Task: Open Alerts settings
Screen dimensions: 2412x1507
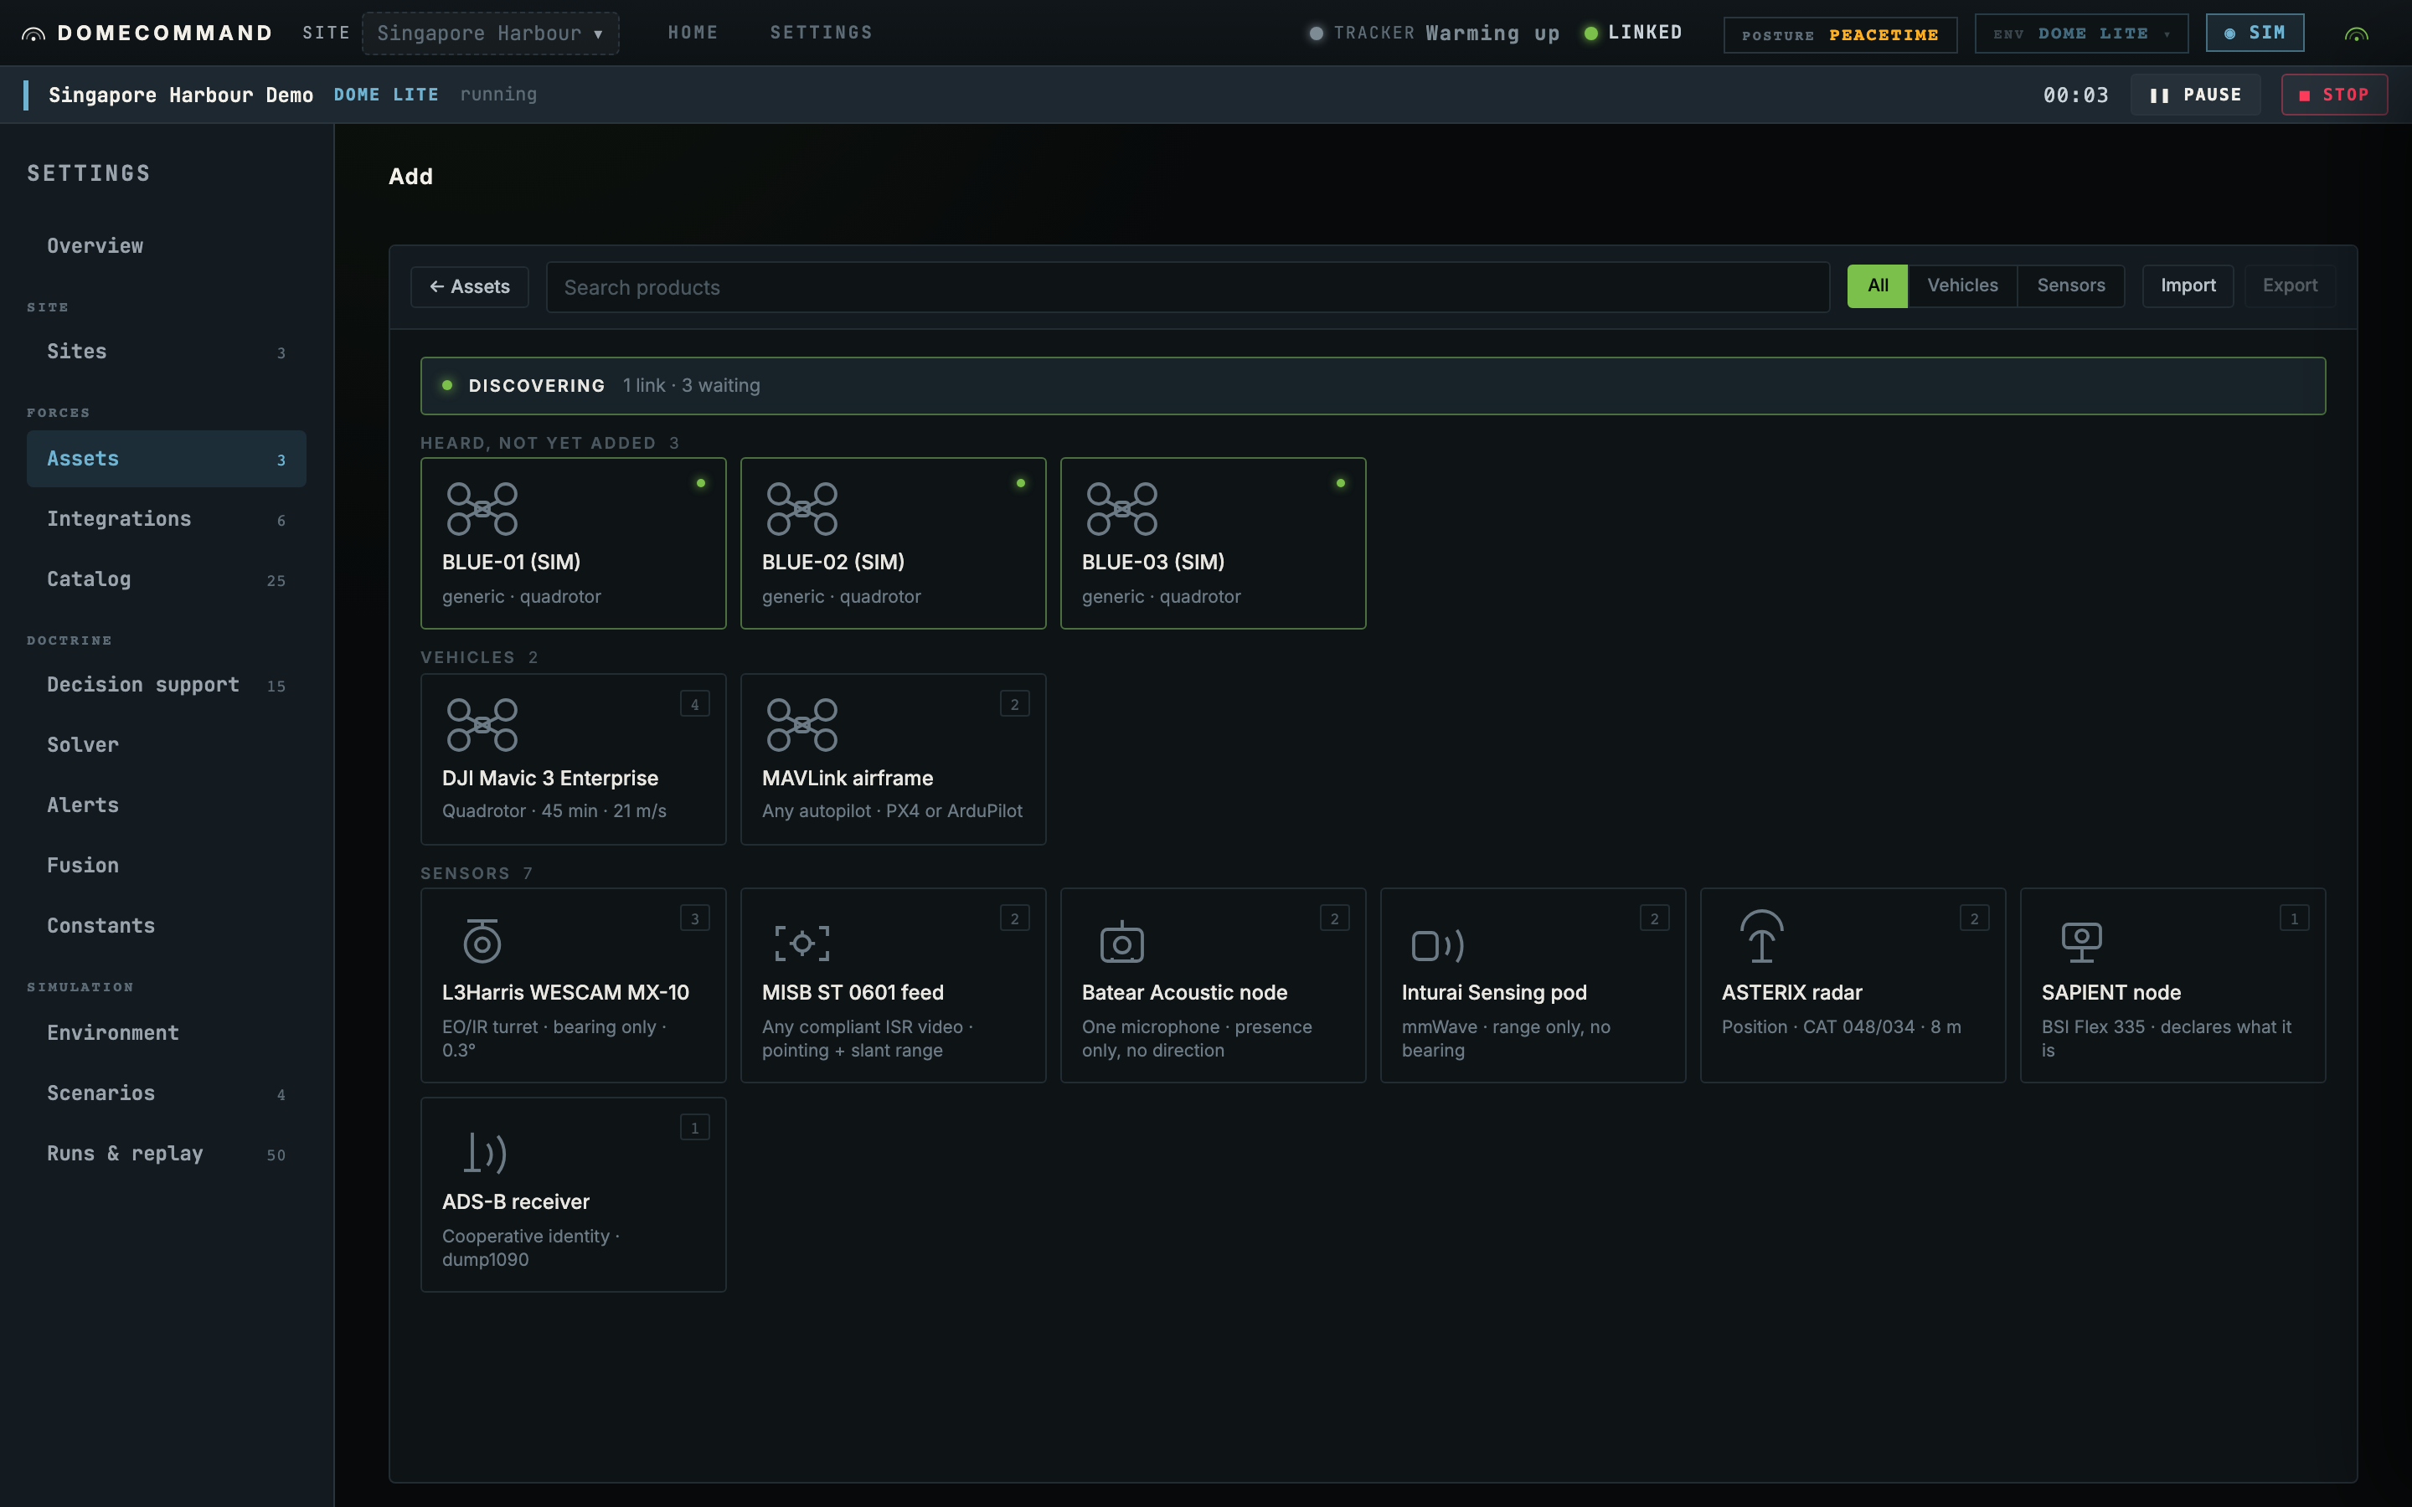Action: point(167,805)
